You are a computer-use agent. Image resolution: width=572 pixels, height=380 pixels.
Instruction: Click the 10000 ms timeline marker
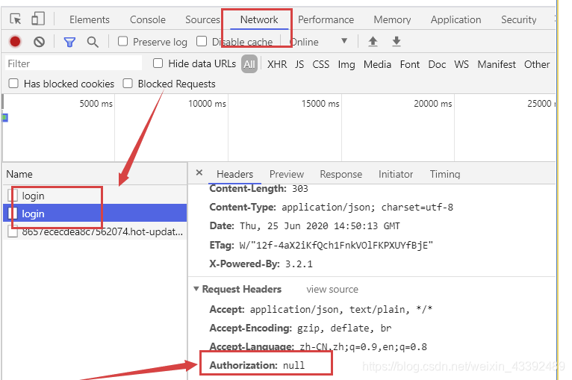(207, 104)
